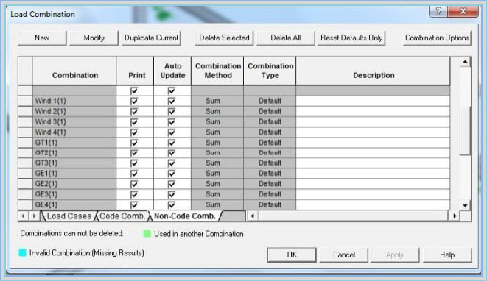The height and width of the screenshot is (281, 487).
Task: Toggle Auto Update checkbox for GT1{1}
Action: pyautogui.click(x=172, y=143)
